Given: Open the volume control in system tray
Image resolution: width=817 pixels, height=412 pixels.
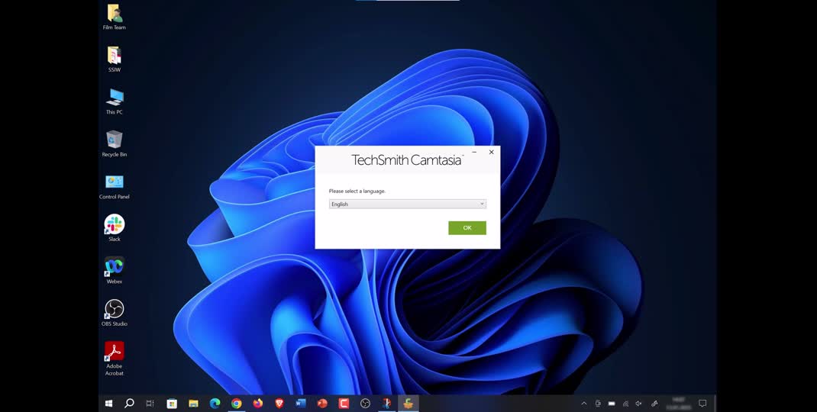Looking at the screenshot, I should 639,403.
